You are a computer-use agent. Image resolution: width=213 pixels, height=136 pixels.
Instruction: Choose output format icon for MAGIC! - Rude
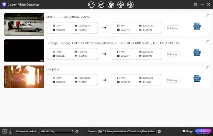pyautogui.click(x=197, y=27)
